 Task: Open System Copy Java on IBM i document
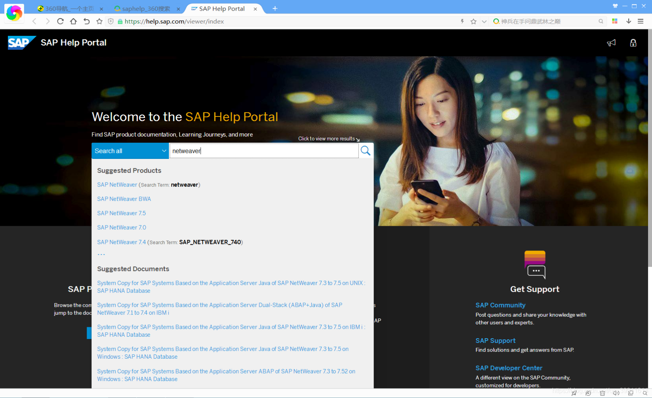click(x=231, y=331)
